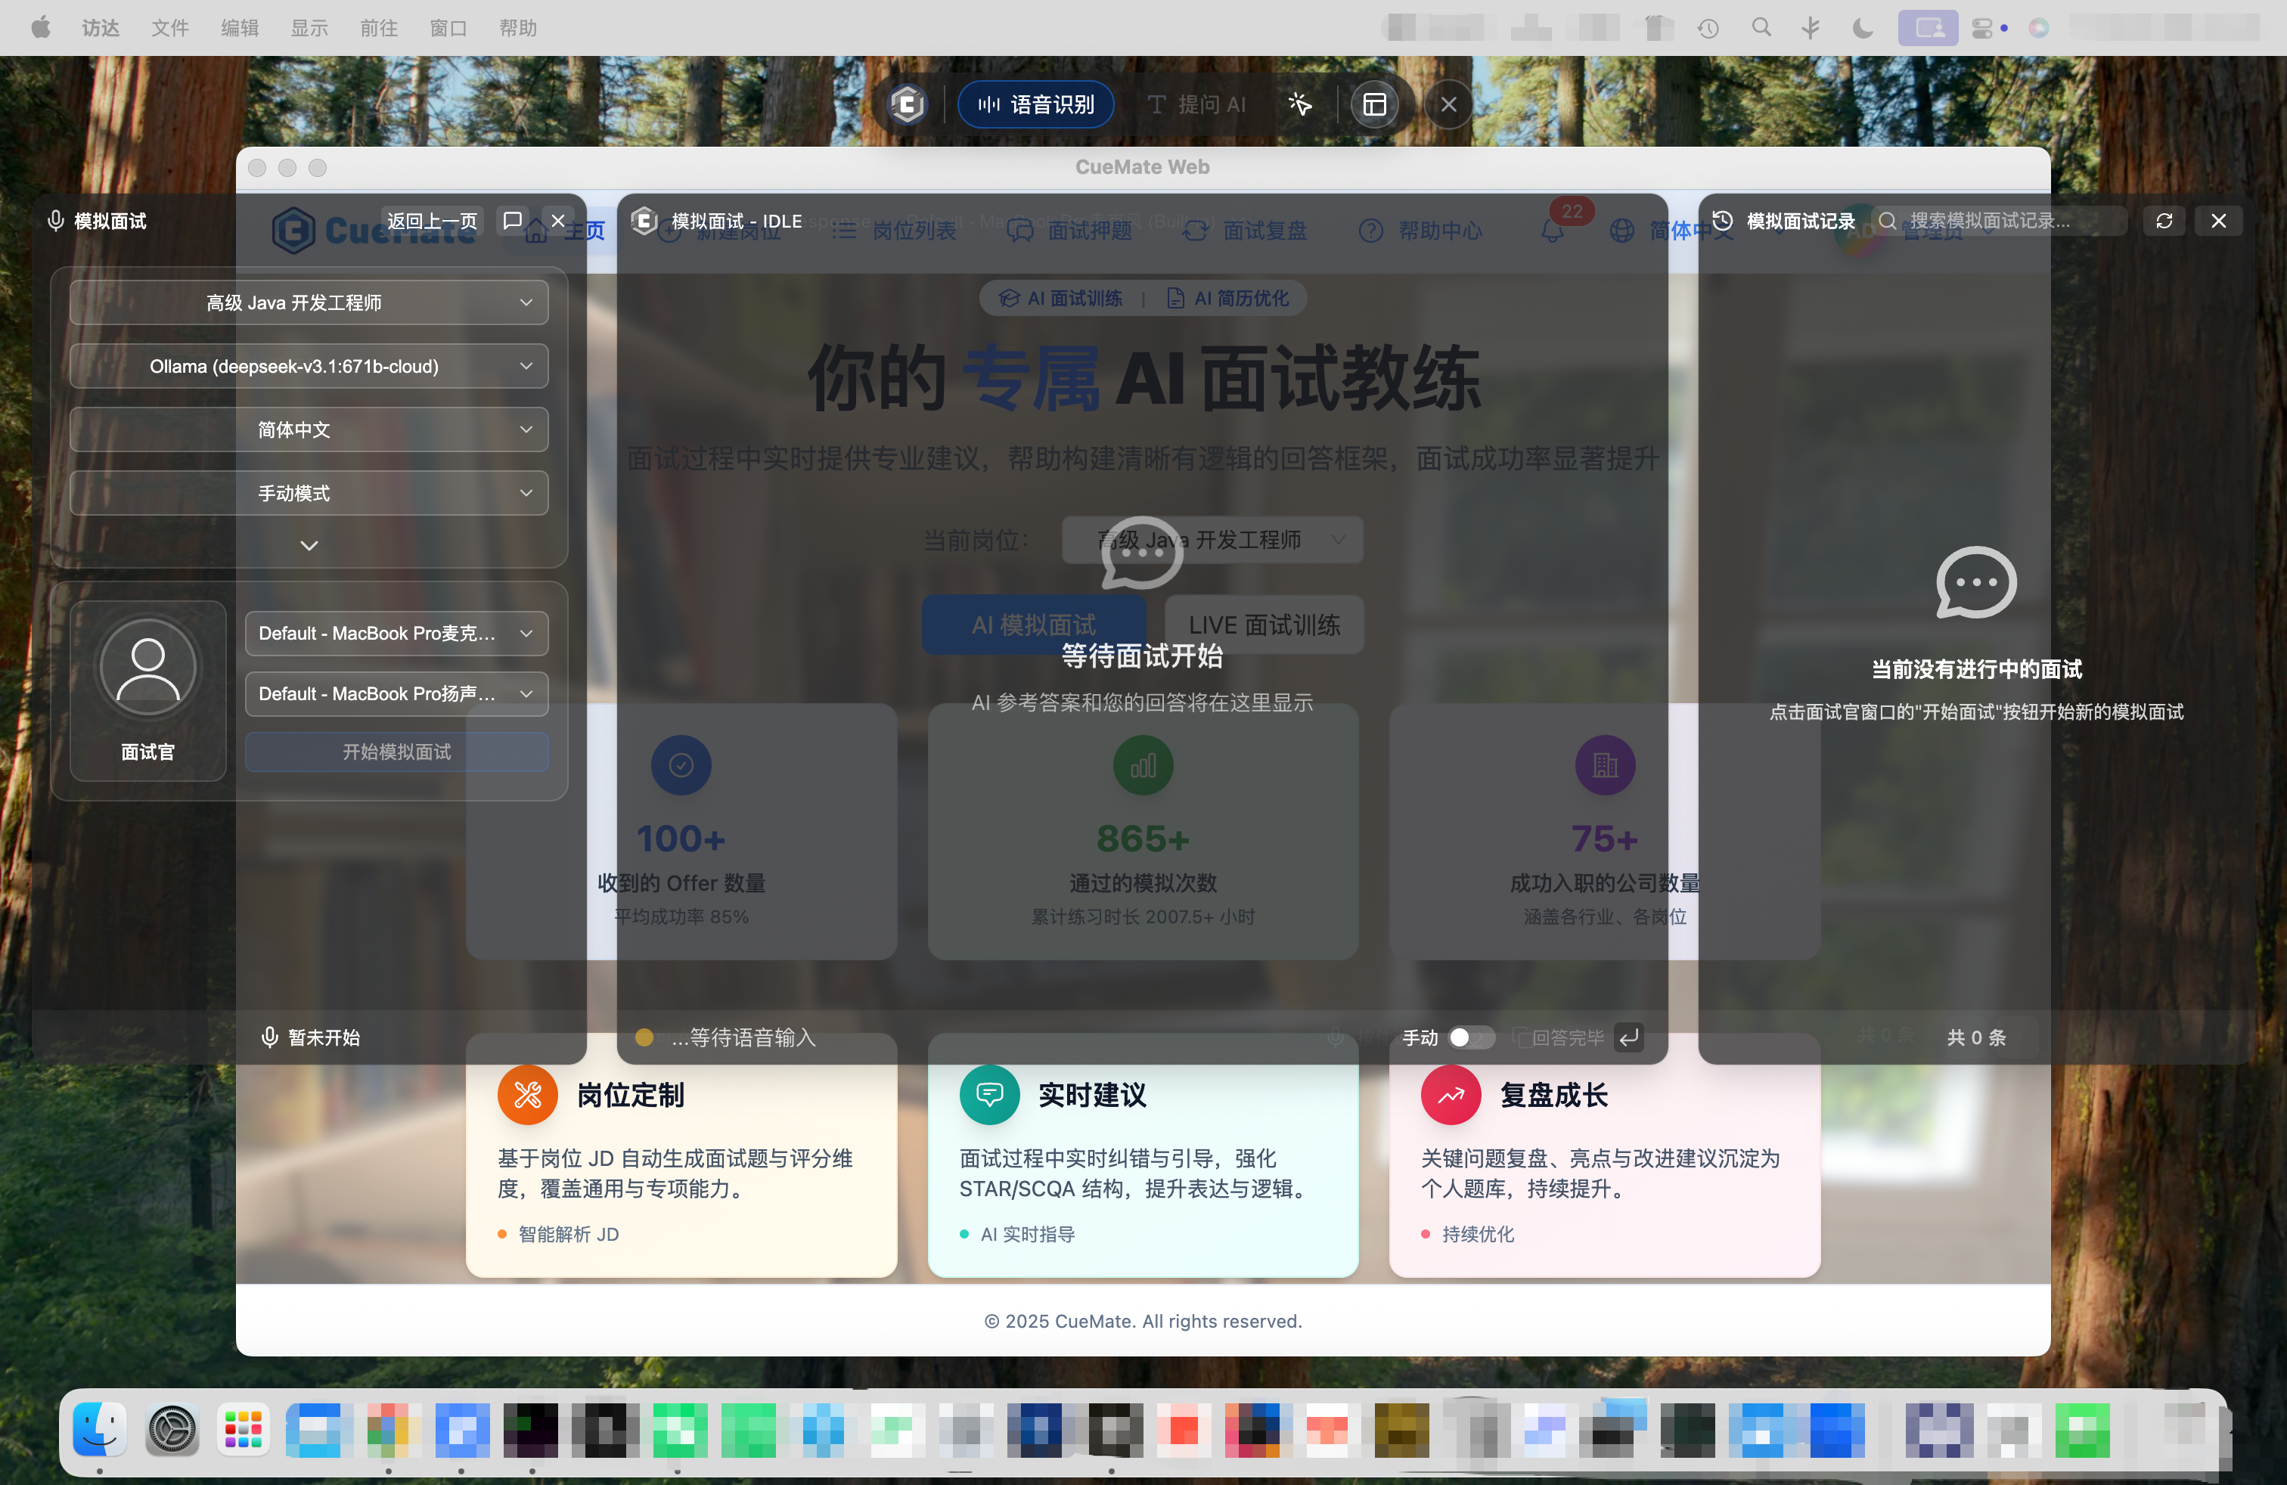Expand more settings via chevron below 手动模式
This screenshot has height=1485, width=2287.
[x=309, y=544]
